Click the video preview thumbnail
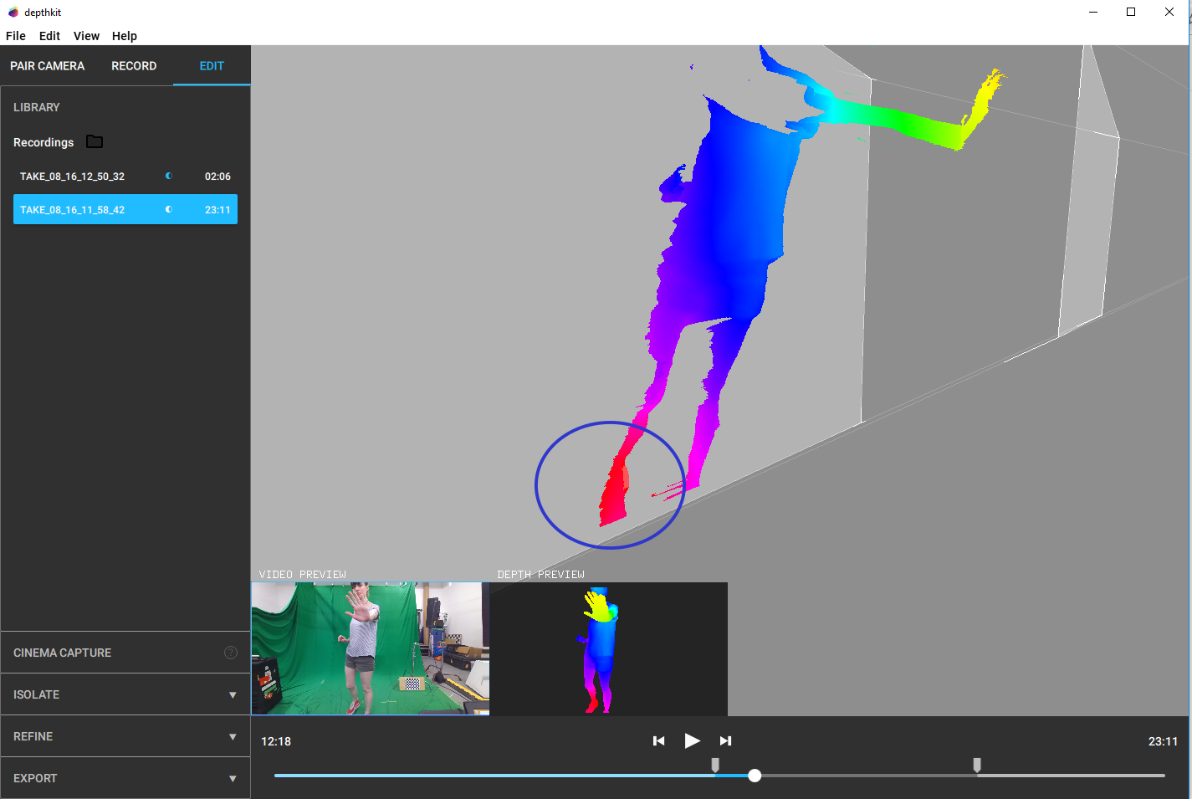 (370, 648)
